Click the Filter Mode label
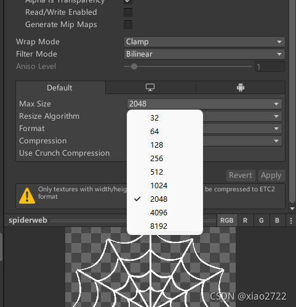The image size is (296, 307). tap(36, 54)
